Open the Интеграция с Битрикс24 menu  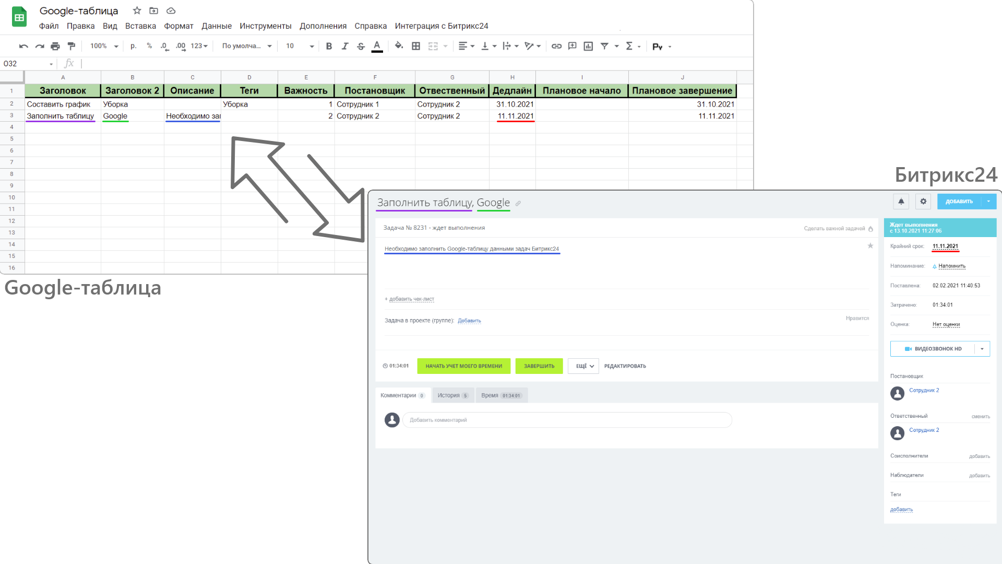point(441,26)
